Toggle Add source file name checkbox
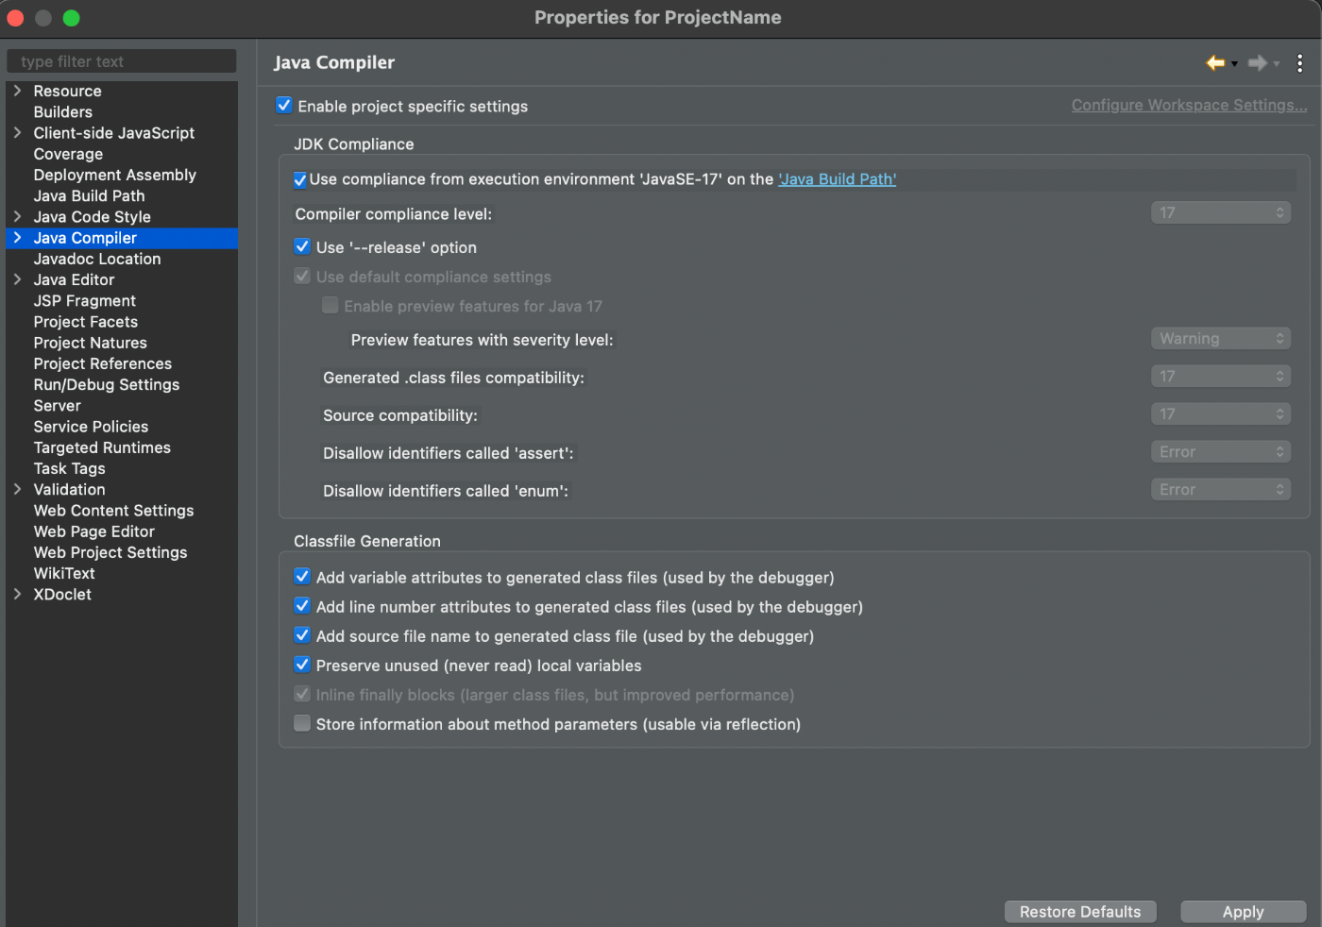Screen dimensions: 1322x927 302,634
